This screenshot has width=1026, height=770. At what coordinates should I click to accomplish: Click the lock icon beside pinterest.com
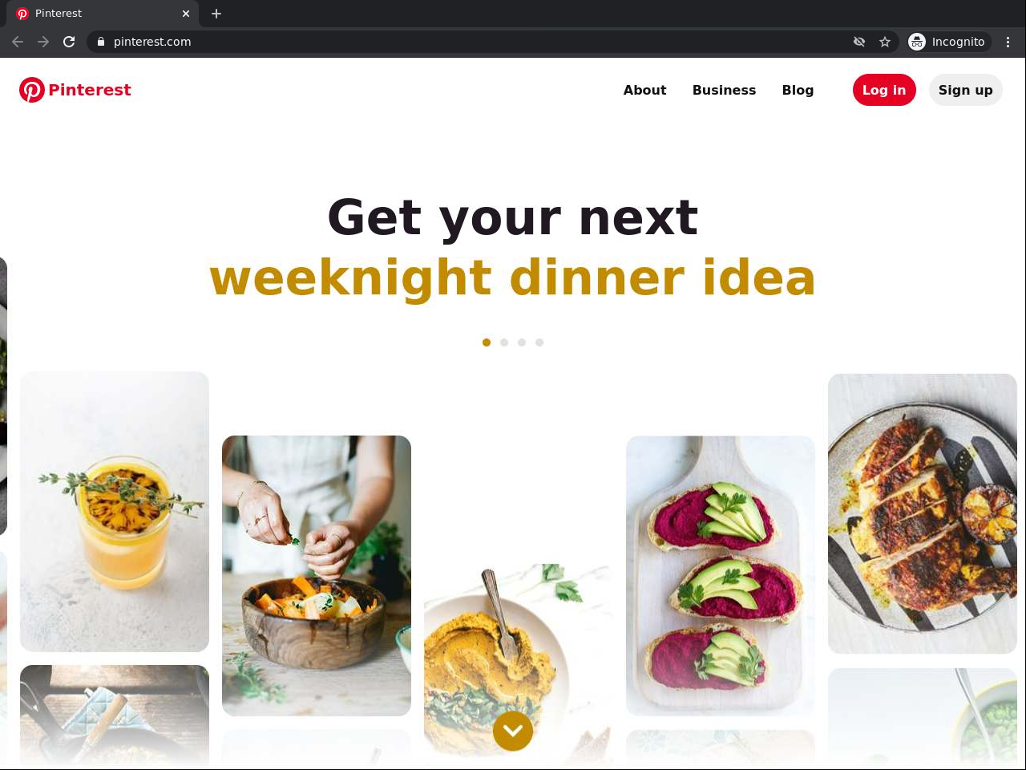(100, 42)
